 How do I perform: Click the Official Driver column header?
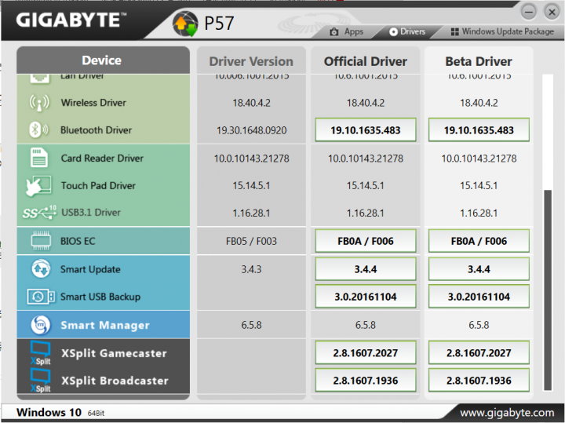click(366, 61)
